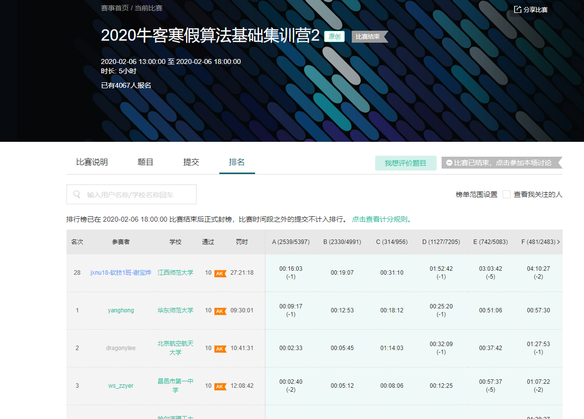Open dragonylee's profile
This screenshot has height=419, width=584.
tap(121, 348)
